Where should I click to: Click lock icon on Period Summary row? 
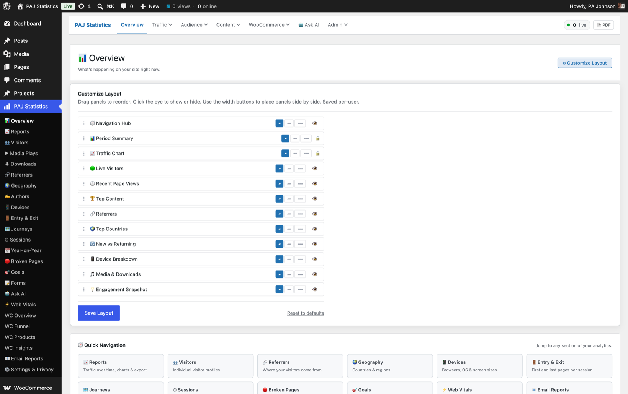[x=318, y=138]
